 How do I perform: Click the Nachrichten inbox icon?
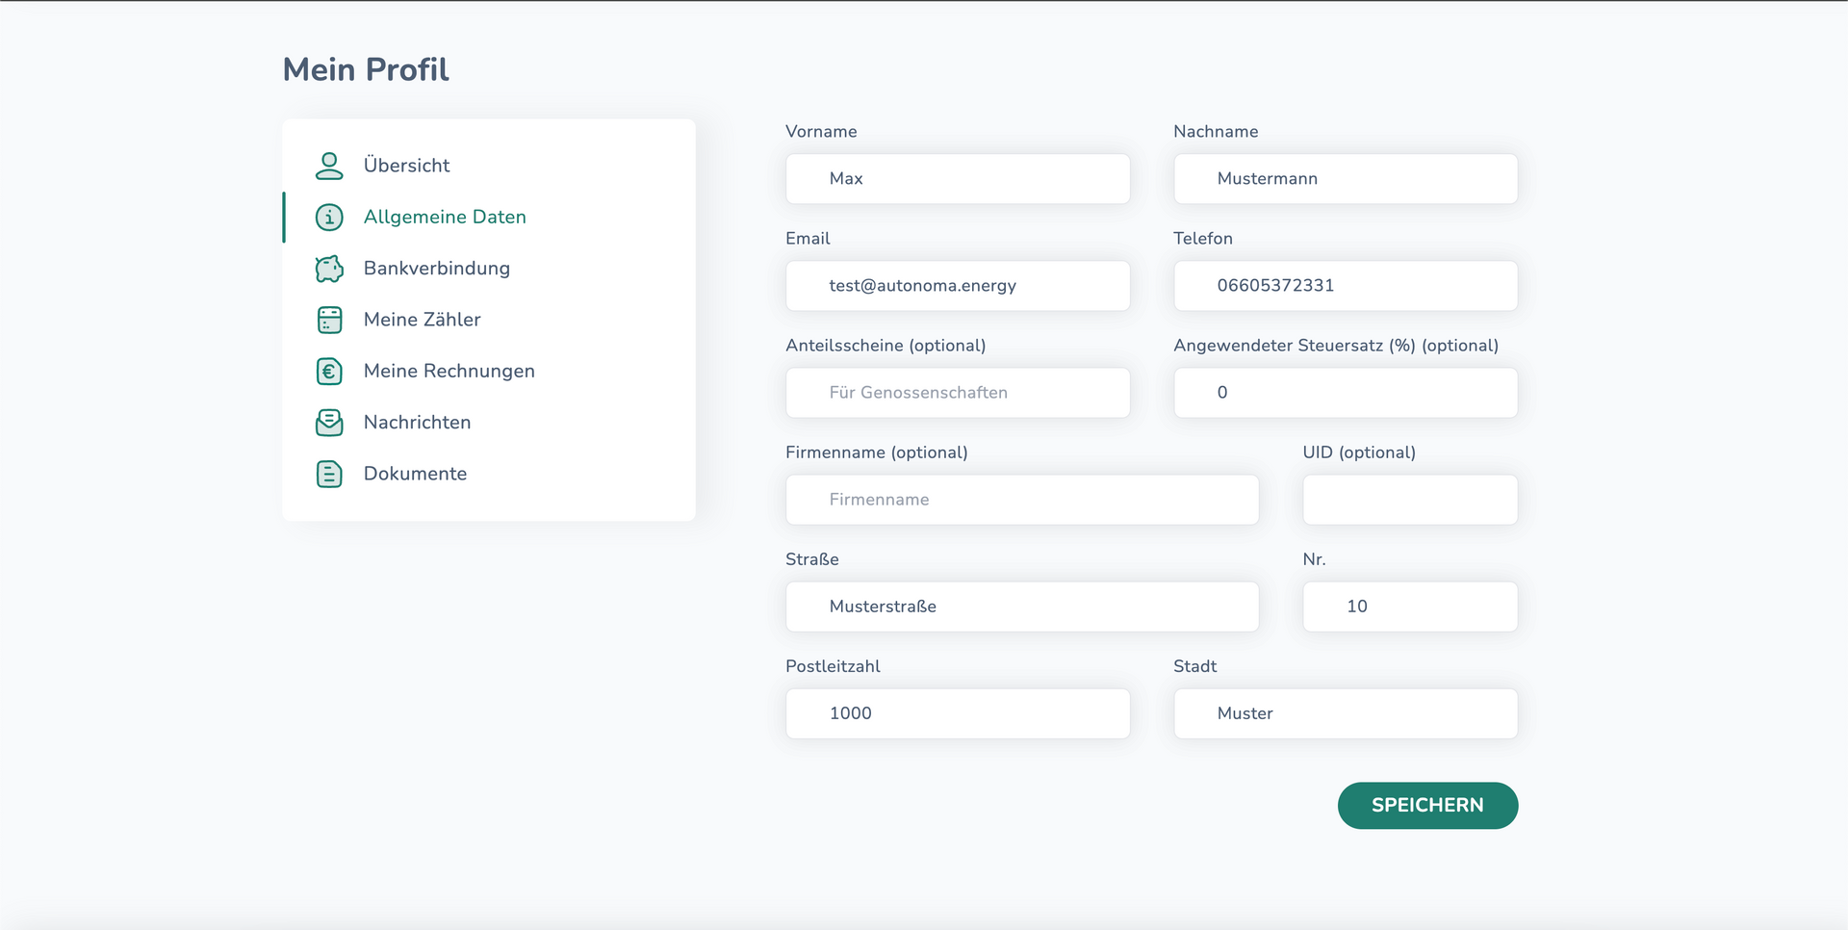pos(329,423)
